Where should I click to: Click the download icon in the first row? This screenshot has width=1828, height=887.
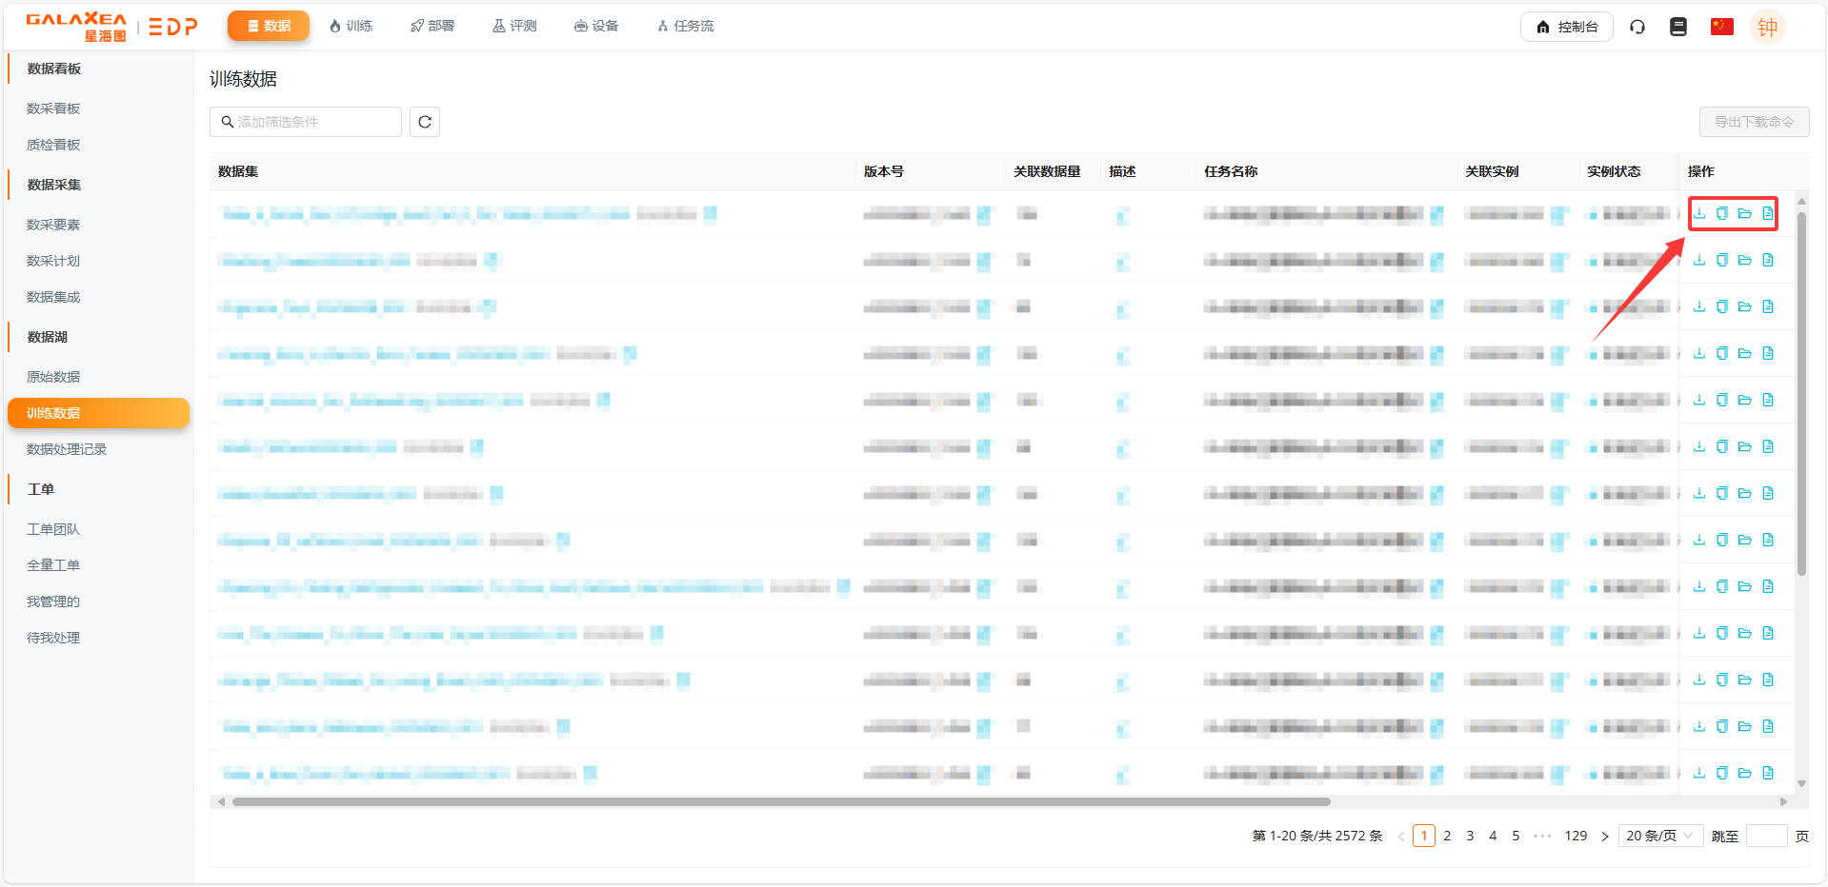1699,213
